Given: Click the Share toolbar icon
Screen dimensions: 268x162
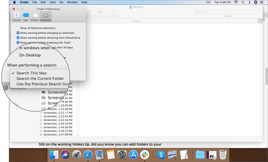Looking at the screenshot, I should tap(89, 12).
